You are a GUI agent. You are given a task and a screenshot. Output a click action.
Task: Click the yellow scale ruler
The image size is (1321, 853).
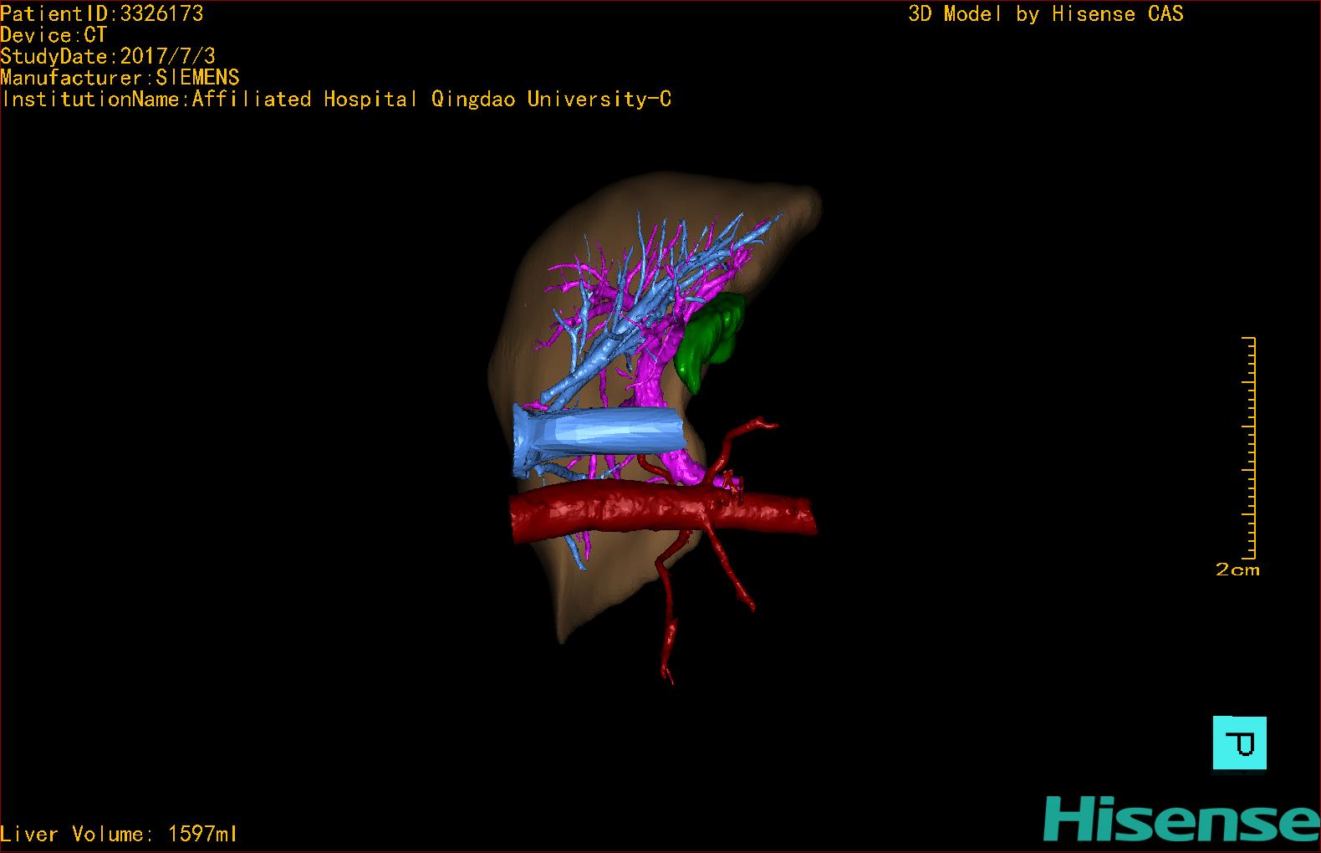pyautogui.click(x=1249, y=447)
